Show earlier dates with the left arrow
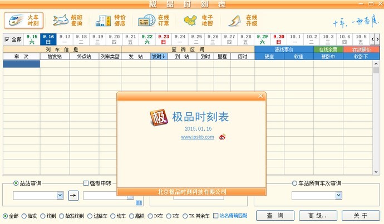This screenshot has width=384, height=224. [373, 39]
